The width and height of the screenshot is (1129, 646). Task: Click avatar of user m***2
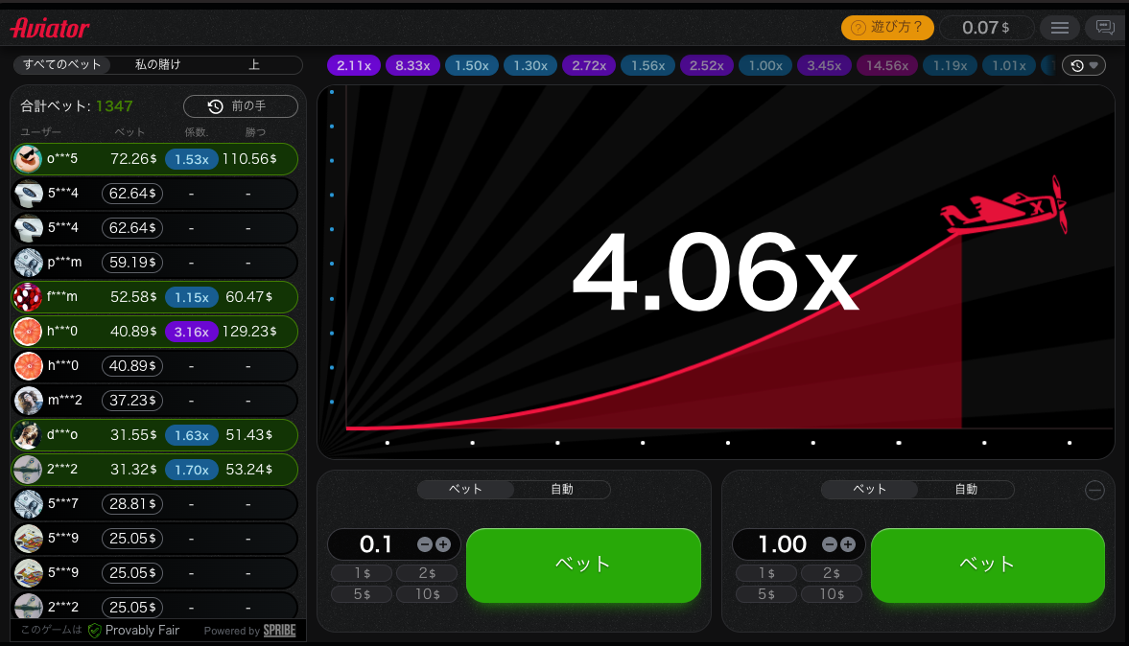(x=28, y=401)
